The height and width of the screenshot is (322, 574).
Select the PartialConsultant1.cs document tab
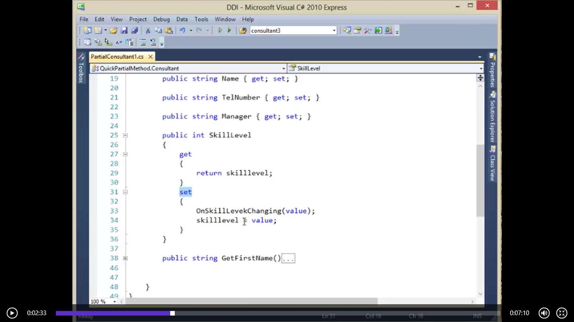pyautogui.click(x=117, y=57)
